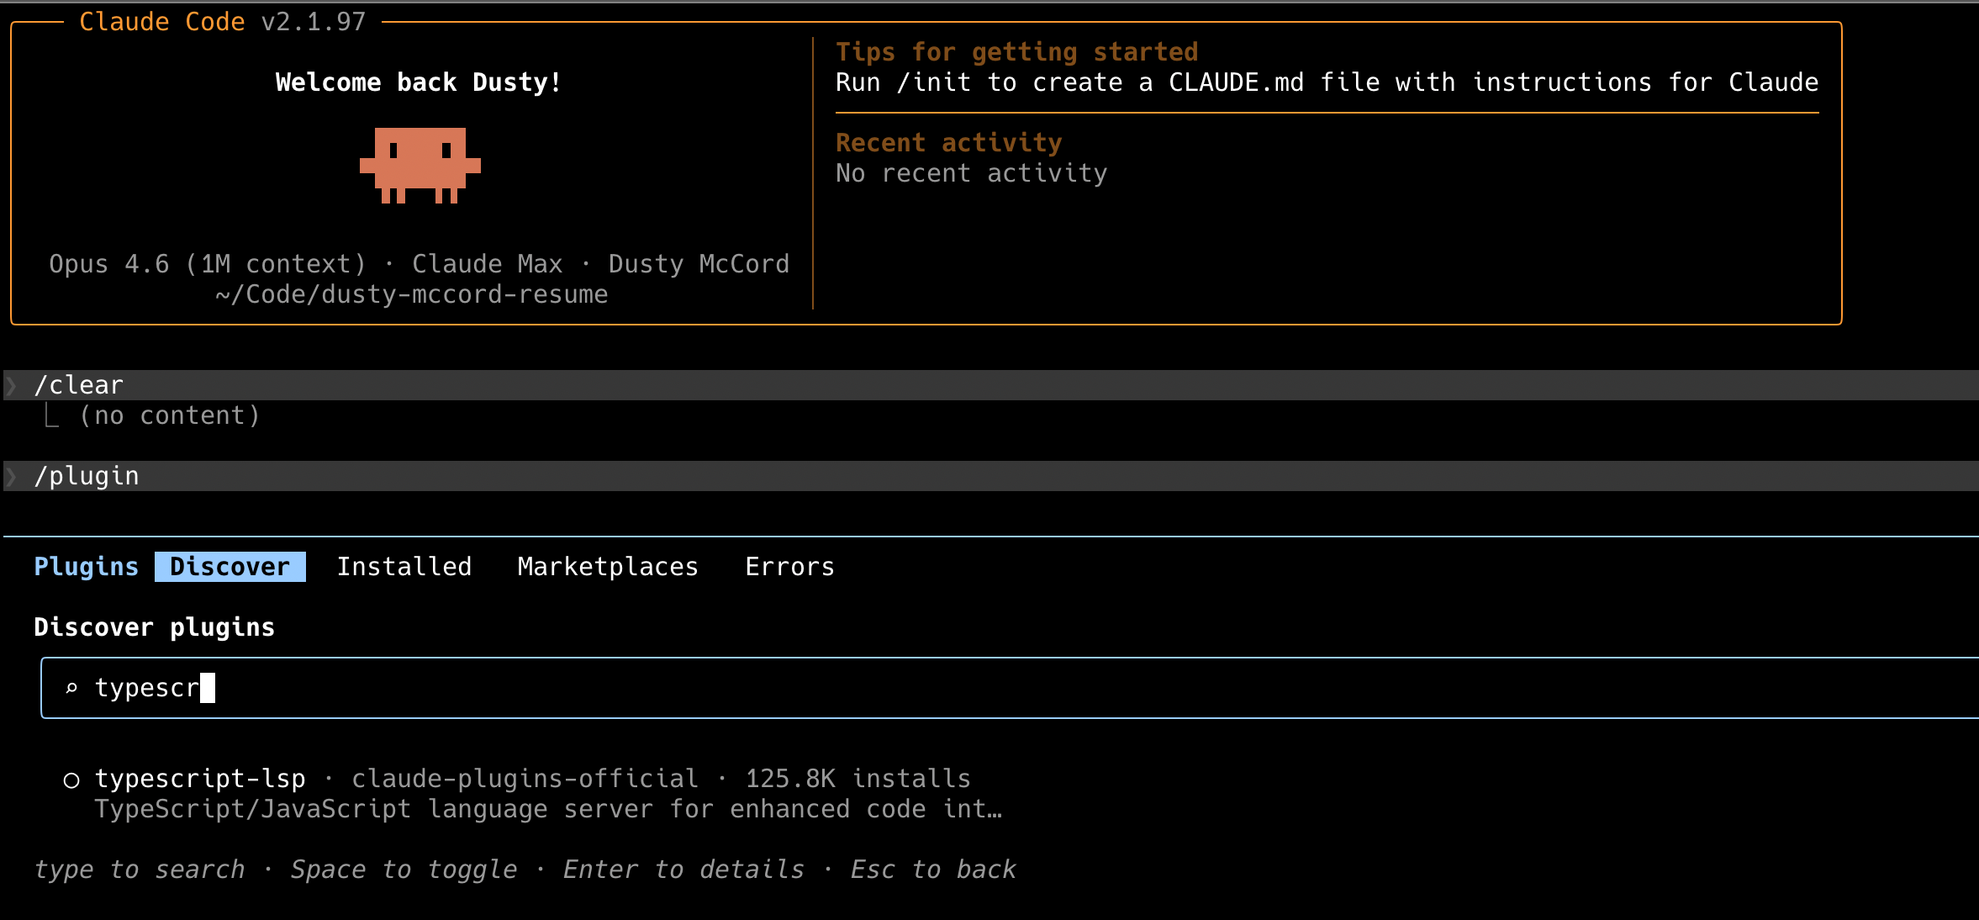The width and height of the screenshot is (1979, 920).
Task: Expand the typescript-lsp plugin details entry
Action: pyautogui.click(x=202, y=779)
